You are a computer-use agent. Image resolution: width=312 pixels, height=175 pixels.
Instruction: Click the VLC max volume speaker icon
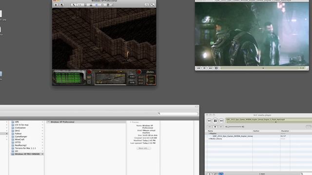click(x=243, y=126)
